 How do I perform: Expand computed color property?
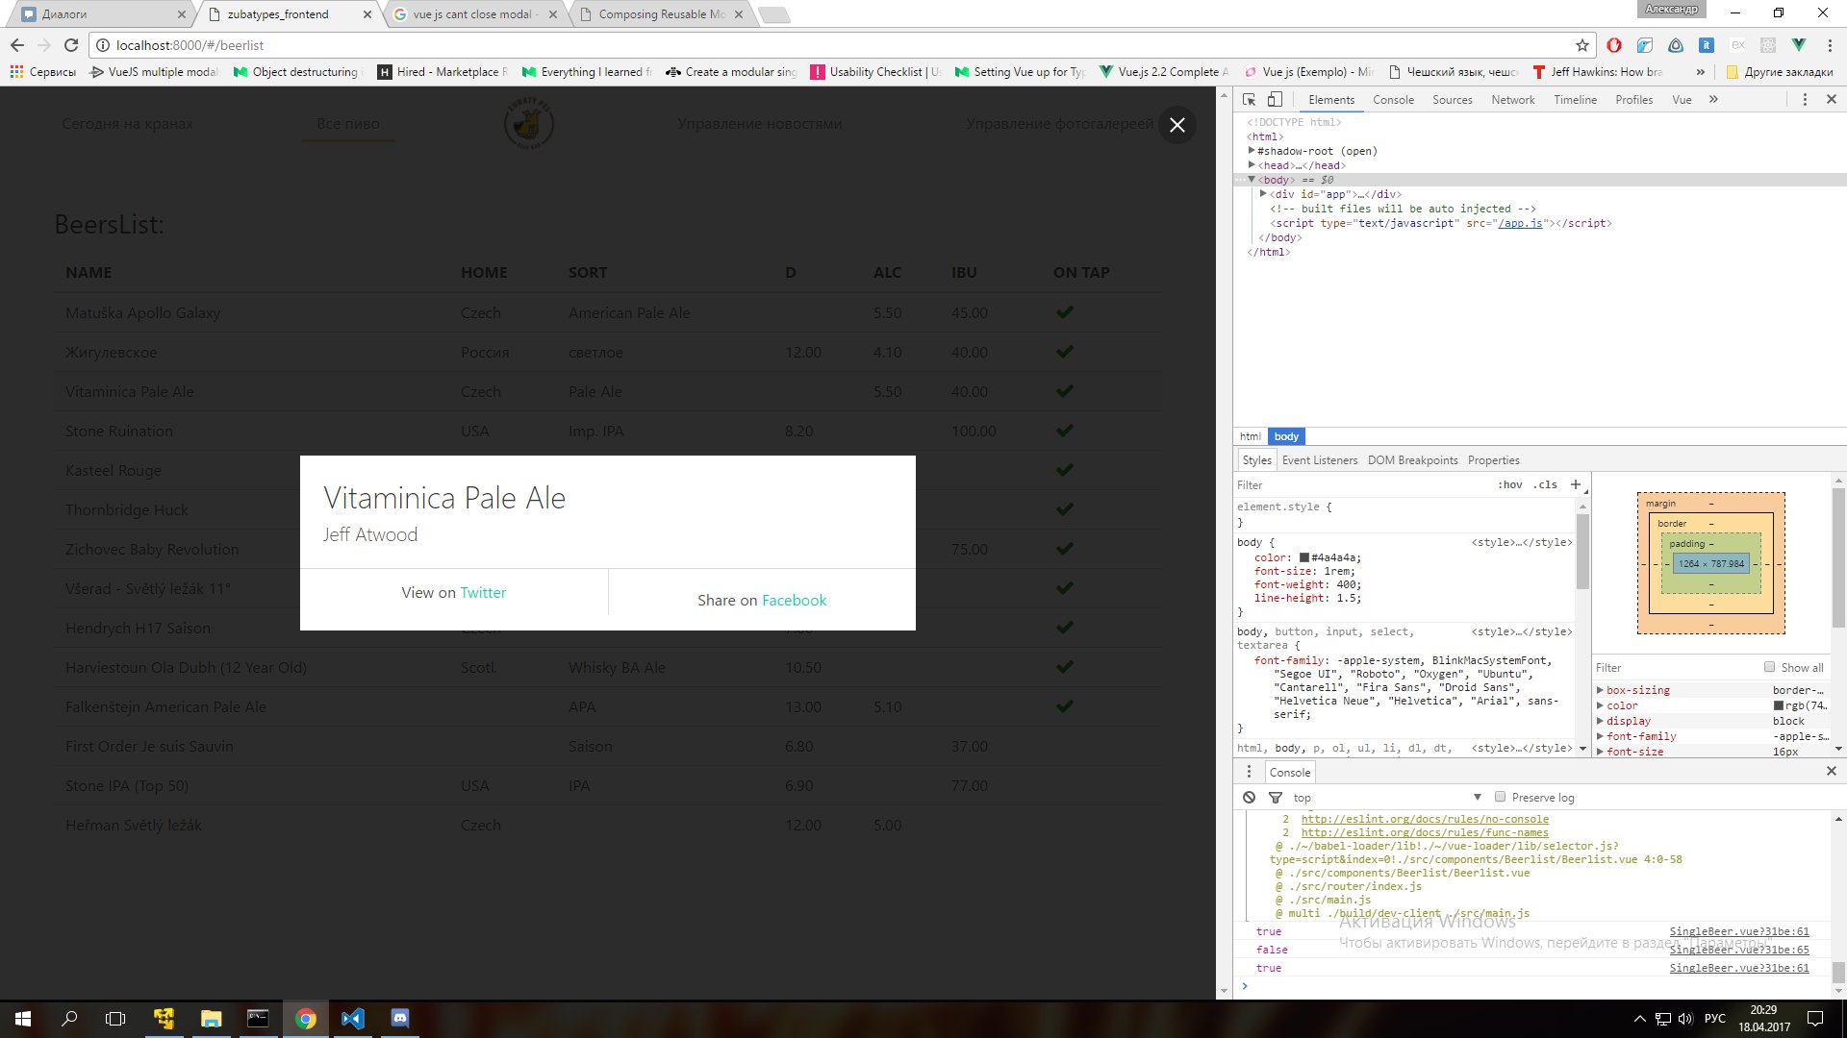1600,705
